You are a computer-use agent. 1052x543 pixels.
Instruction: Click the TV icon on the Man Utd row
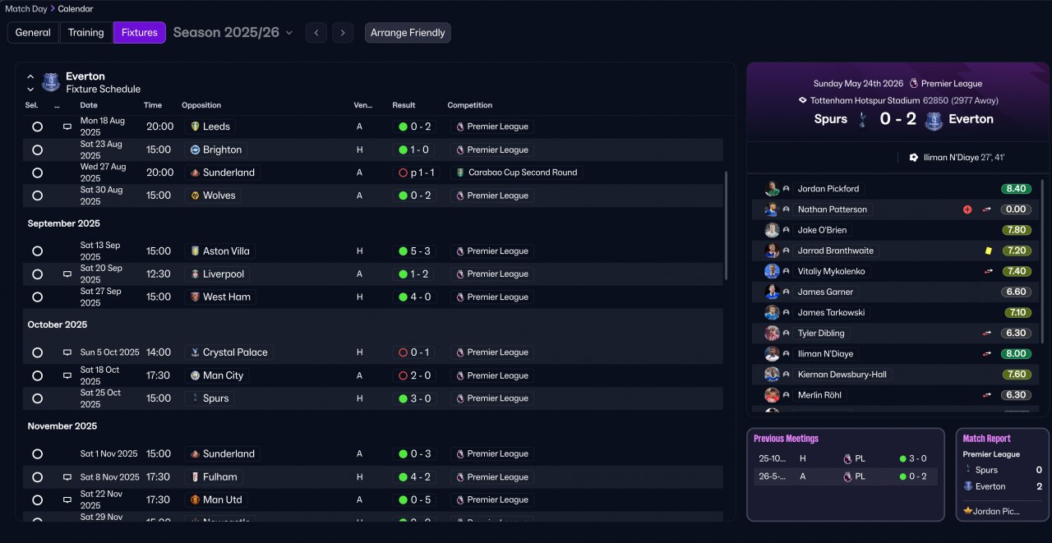tap(67, 499)
